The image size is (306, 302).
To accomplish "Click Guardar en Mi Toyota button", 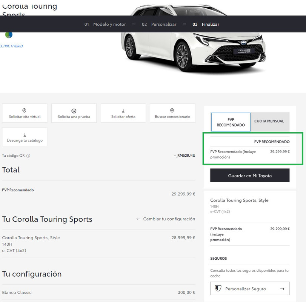I will point(250,175).
